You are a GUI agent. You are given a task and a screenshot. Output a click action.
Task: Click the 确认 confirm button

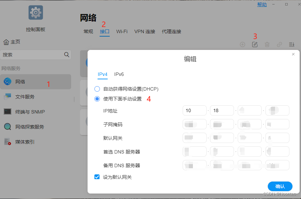tap(280, 186)
